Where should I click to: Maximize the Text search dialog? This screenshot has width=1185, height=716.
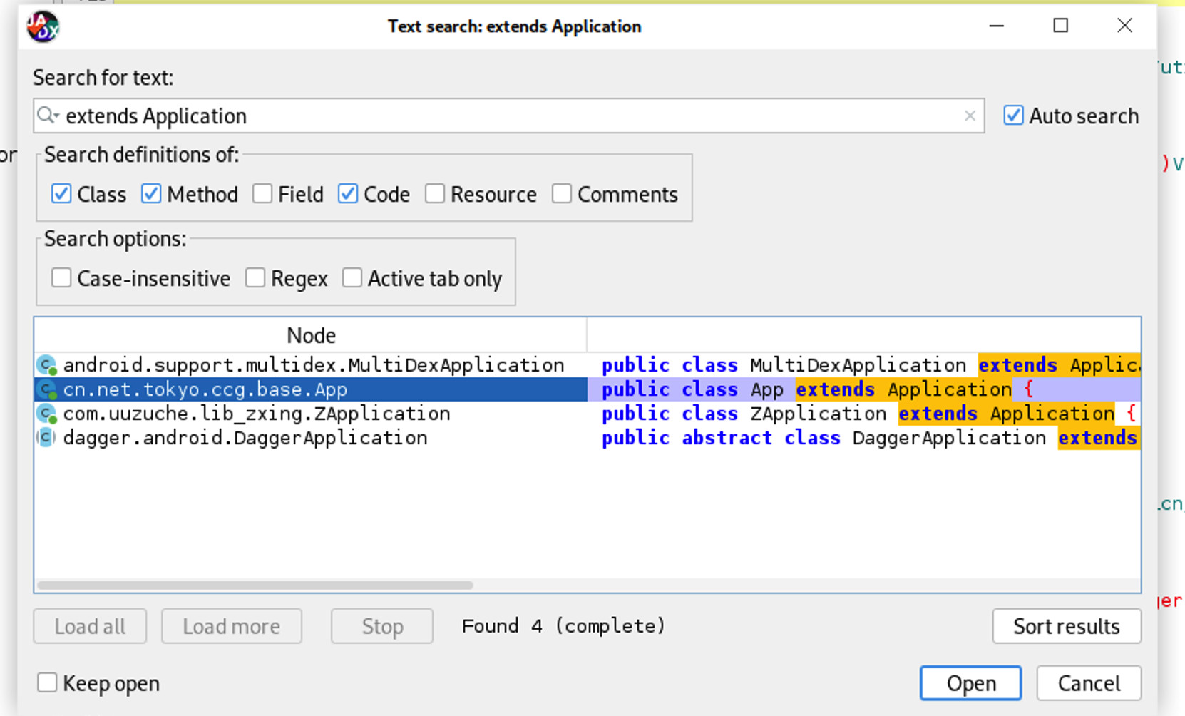pos(1060,26)
